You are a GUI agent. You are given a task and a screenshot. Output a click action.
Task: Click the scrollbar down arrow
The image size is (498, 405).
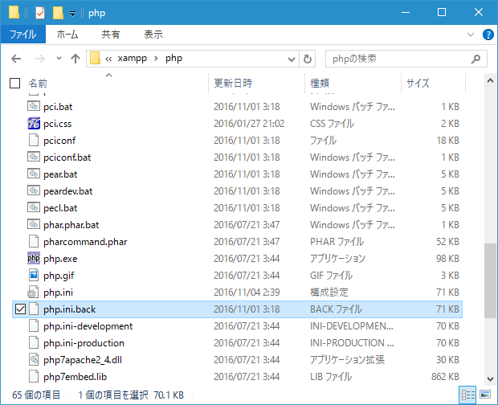point(490,379)
